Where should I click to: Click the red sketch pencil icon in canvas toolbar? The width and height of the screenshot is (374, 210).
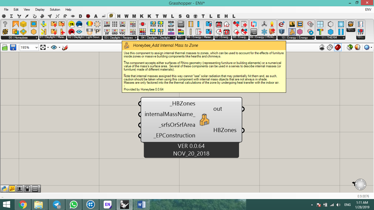[x=65, y=47]
